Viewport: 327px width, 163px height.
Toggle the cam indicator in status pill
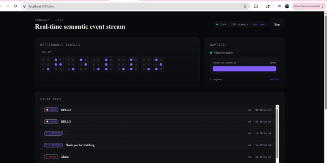pyautogui.click(x=262, y=25)
